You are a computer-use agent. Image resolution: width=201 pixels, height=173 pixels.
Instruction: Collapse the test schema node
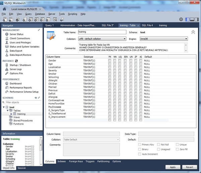[4, 107]
